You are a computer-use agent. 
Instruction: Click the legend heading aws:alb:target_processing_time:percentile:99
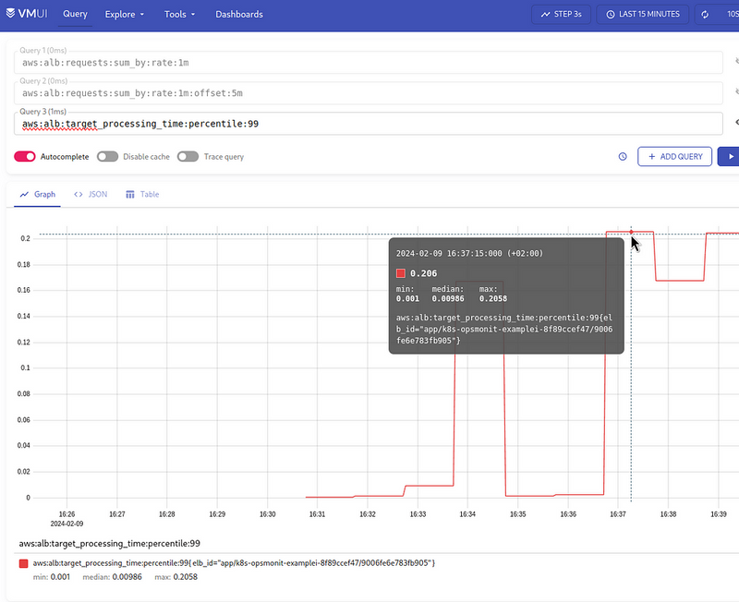[109, 544]
